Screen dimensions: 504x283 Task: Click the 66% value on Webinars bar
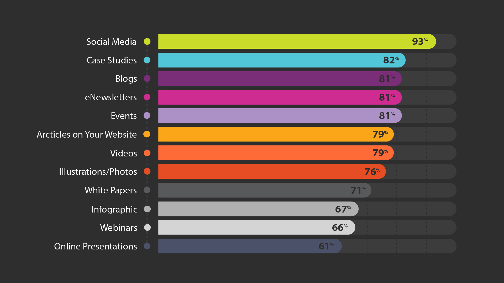click(x=339, y=227)
